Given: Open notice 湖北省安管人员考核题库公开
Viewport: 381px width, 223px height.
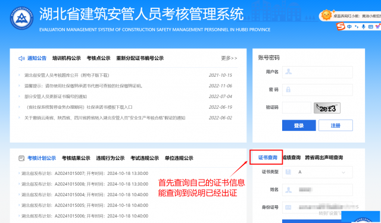Looking at the screenshot, I should tap(67, 76).
